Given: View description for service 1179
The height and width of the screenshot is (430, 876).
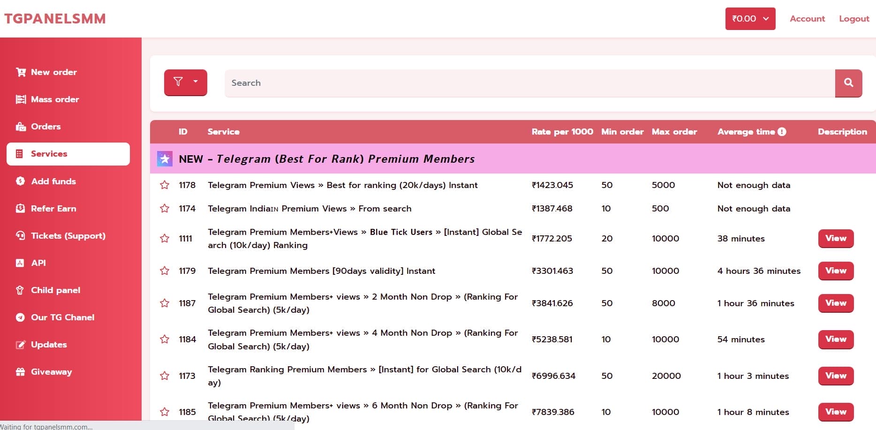Looking at the screenshot, I should tap(836, 271).
